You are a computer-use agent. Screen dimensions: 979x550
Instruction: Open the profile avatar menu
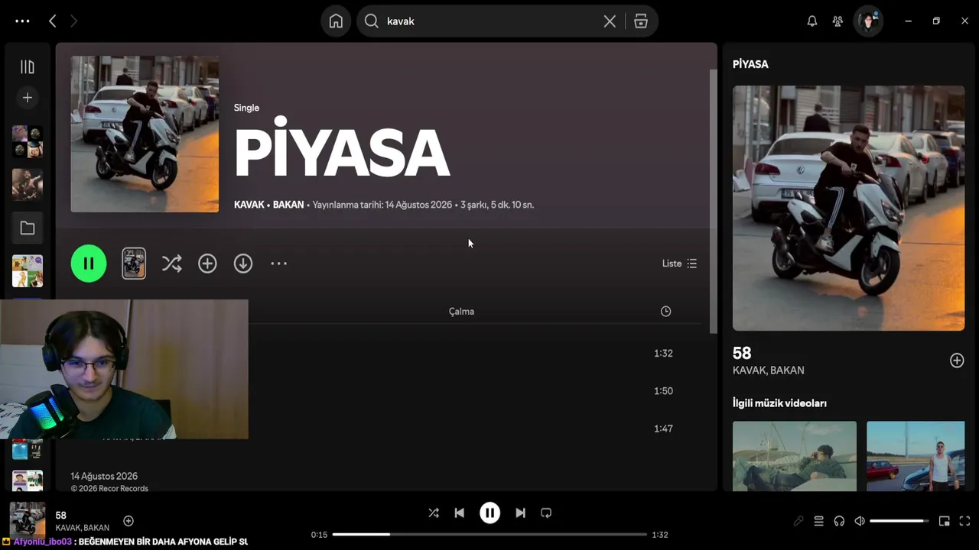868,21
